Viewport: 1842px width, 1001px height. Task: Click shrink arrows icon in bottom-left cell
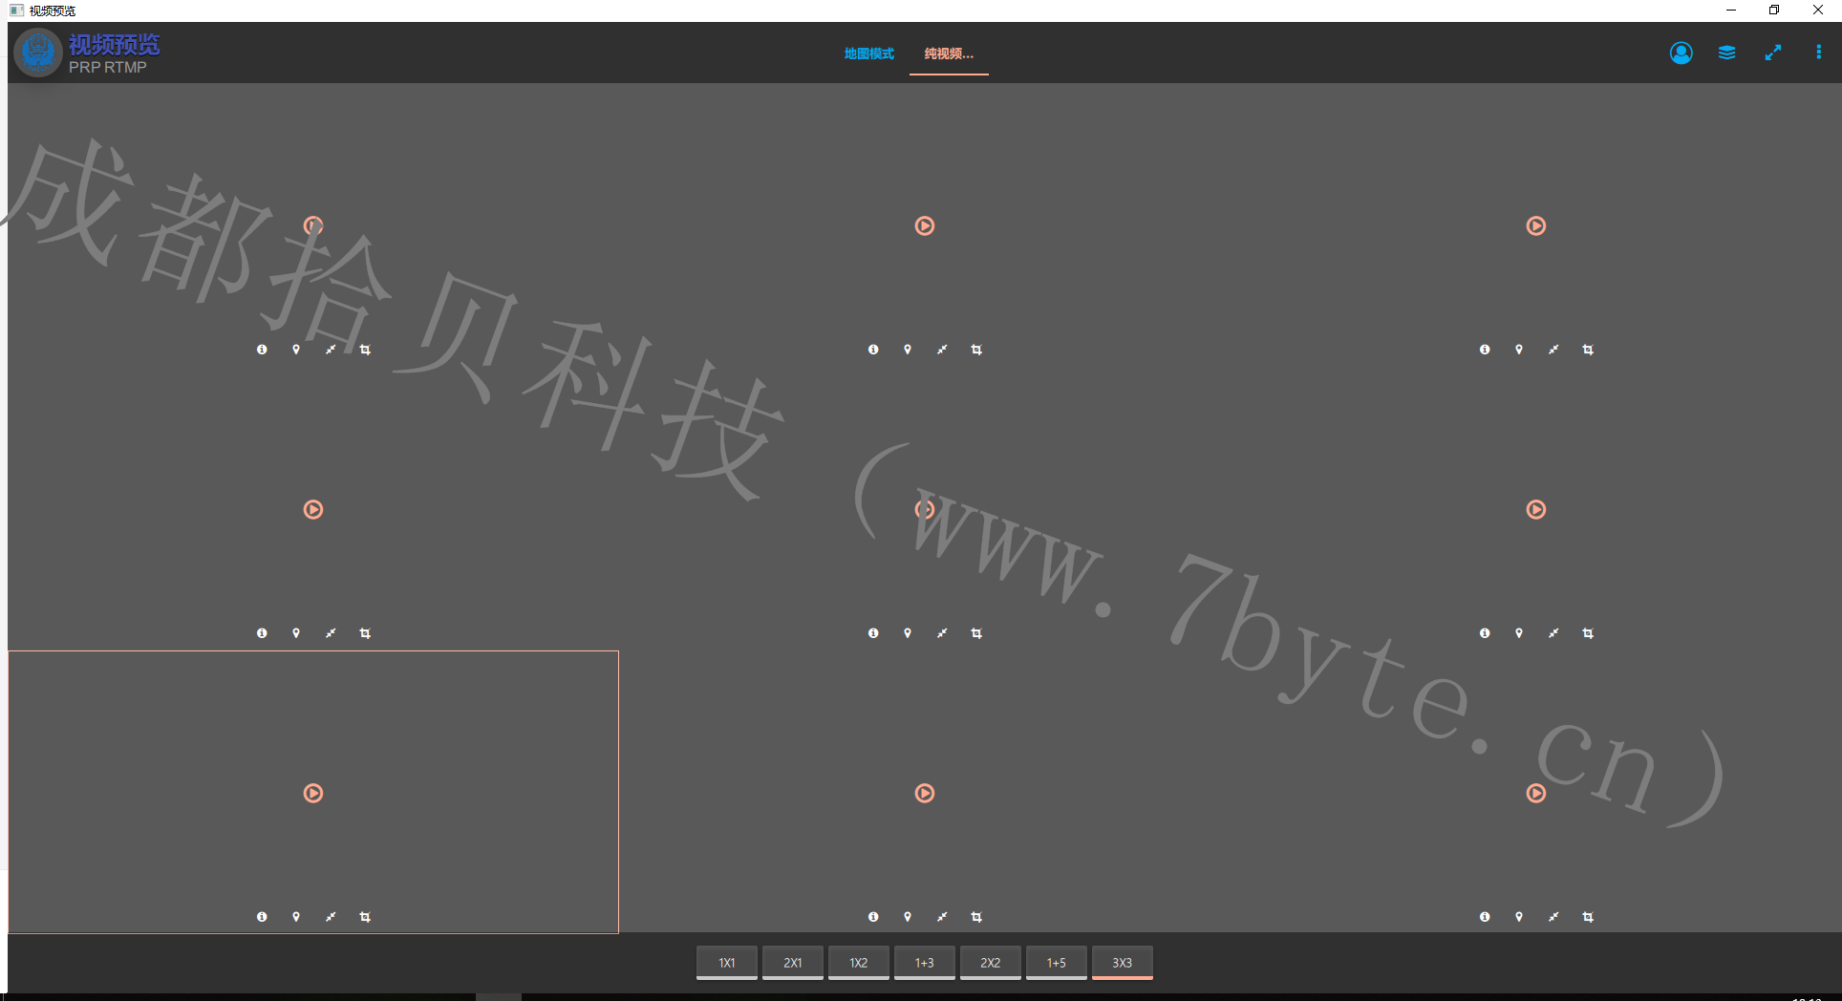[x=331, y=917]
